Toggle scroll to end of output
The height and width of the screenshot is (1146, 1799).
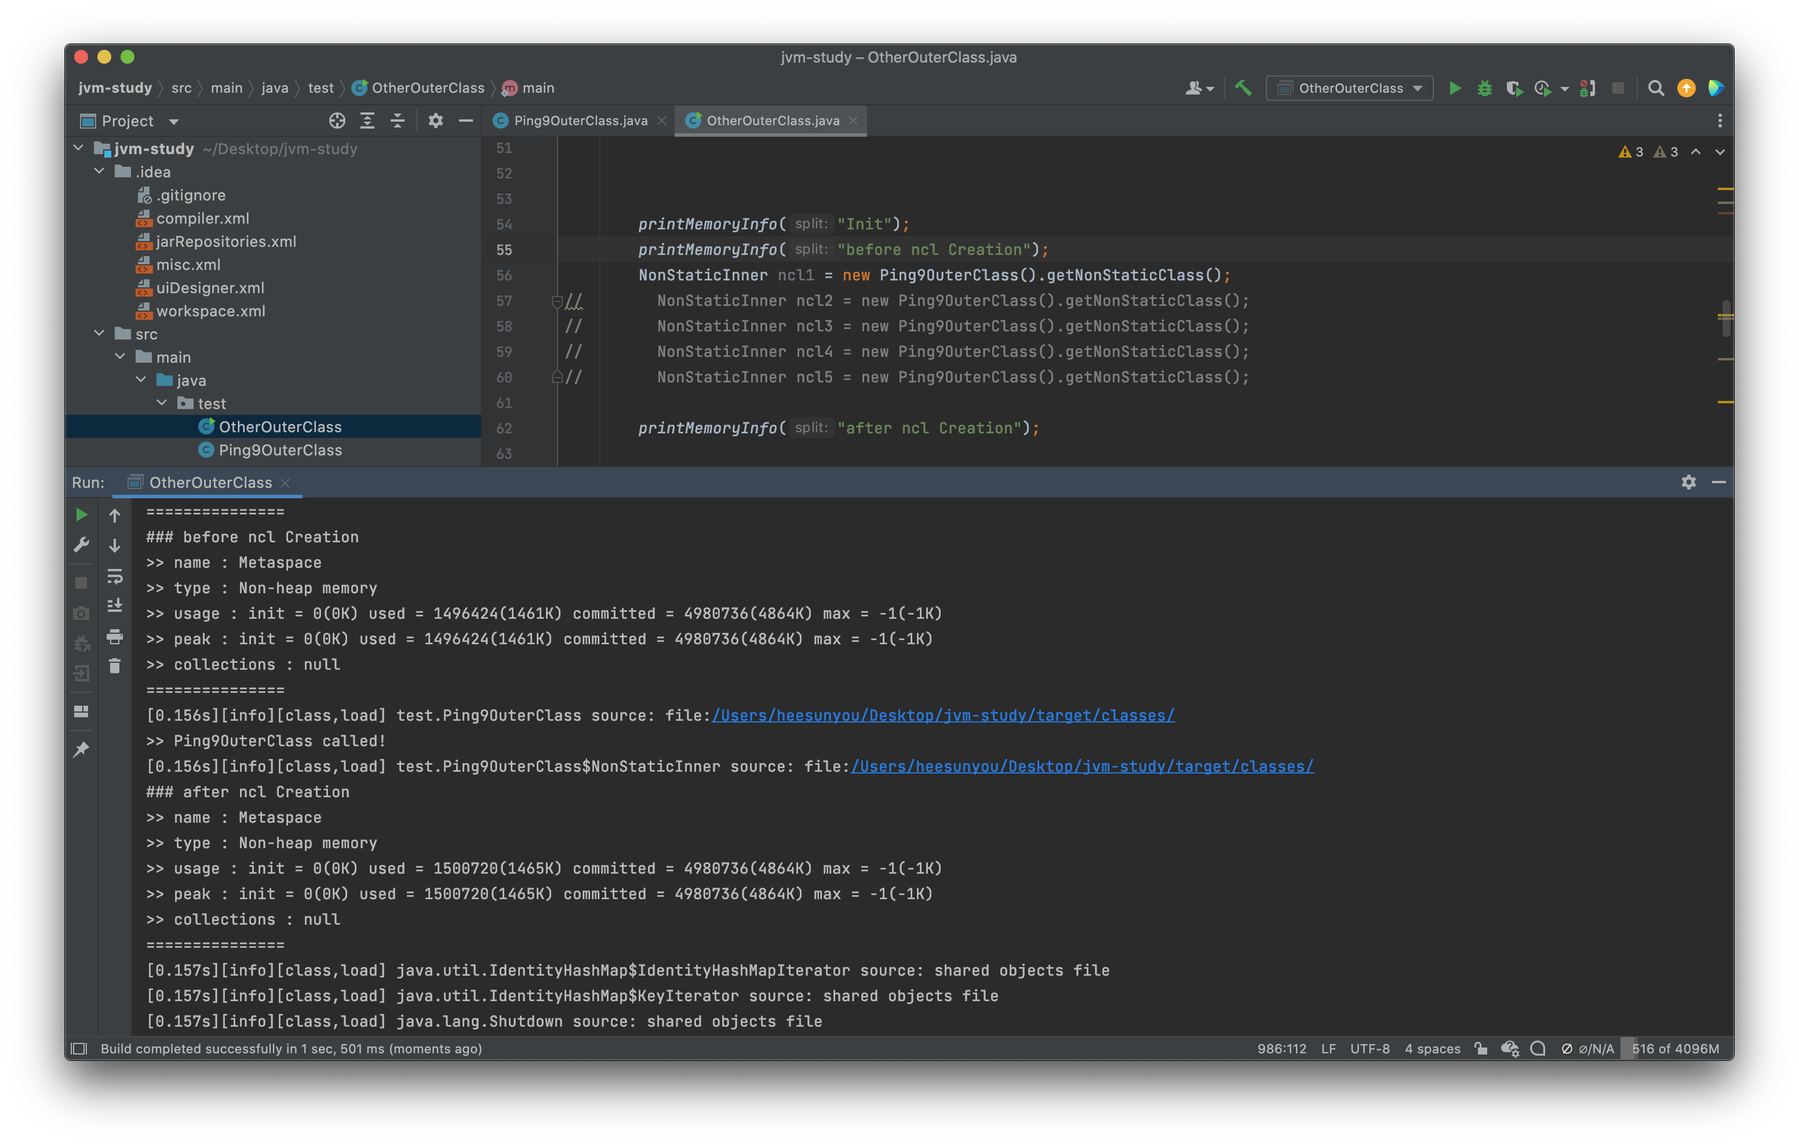point(114,606)
